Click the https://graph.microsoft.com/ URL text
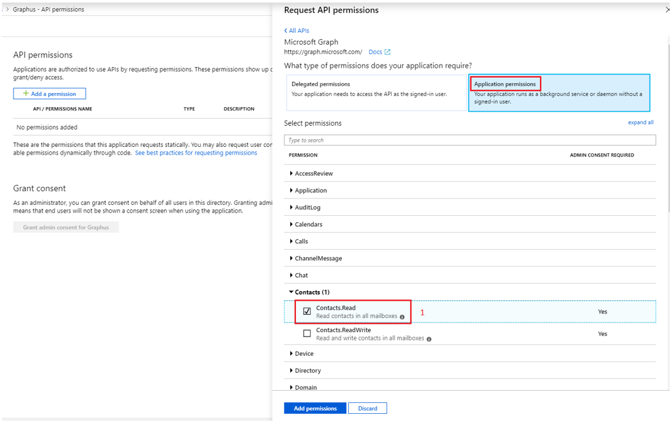 click(x=323, y=52)
